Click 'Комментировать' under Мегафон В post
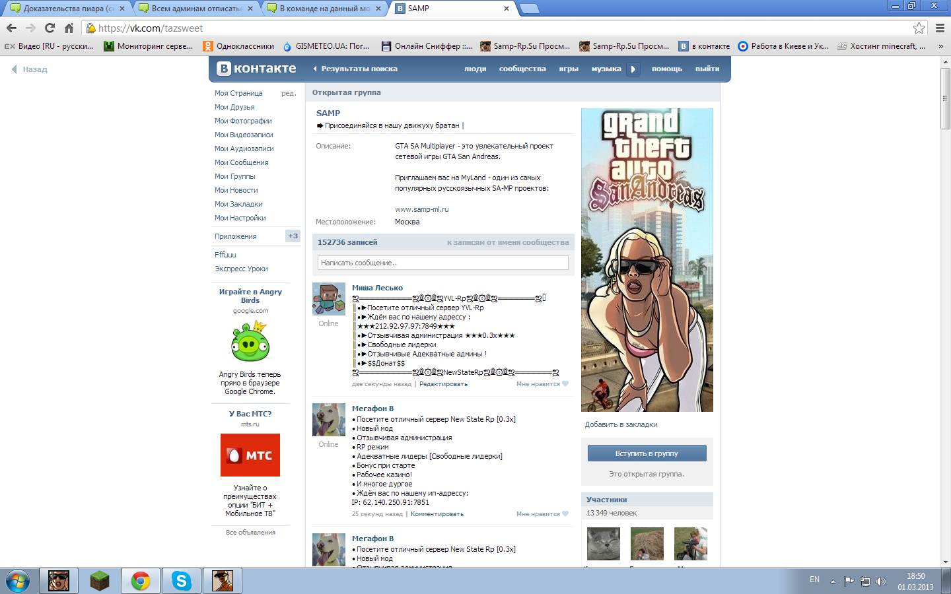The height and width of the screenshot is (594, 951). [x=437, y=514]
